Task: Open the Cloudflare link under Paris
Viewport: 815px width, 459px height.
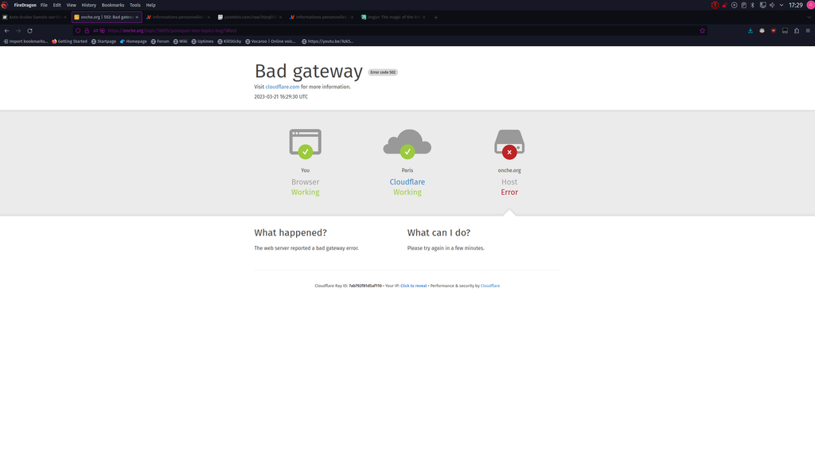Action: click(x=407, y=181)
